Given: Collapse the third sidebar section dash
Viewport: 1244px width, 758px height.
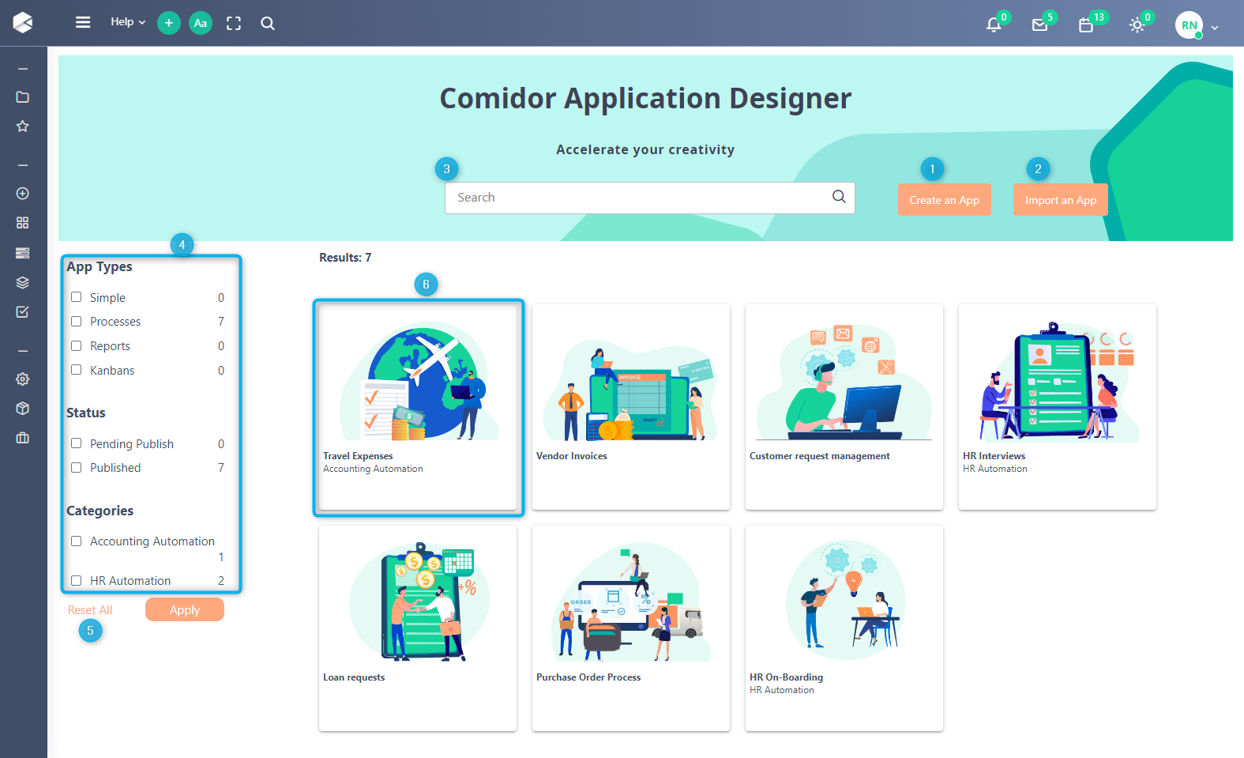Looking at the screenshot, I should (x=23, y=350).
